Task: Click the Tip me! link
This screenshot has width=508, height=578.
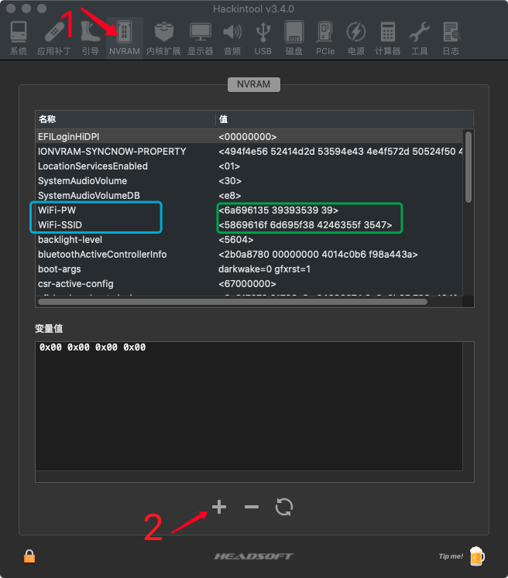Action: point(451,556)
